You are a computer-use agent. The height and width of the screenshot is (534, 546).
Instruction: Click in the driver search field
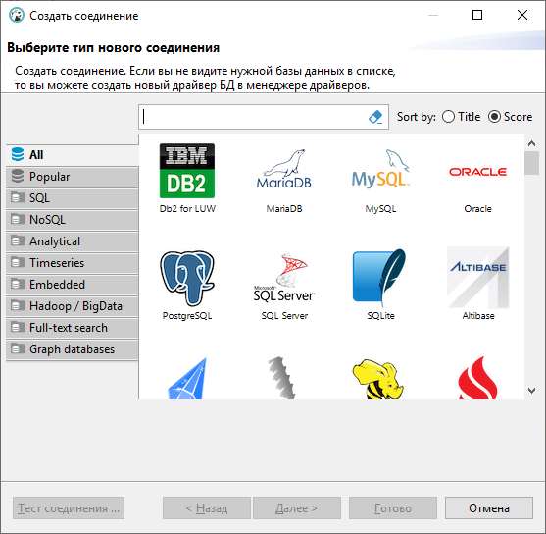[254, 117]
